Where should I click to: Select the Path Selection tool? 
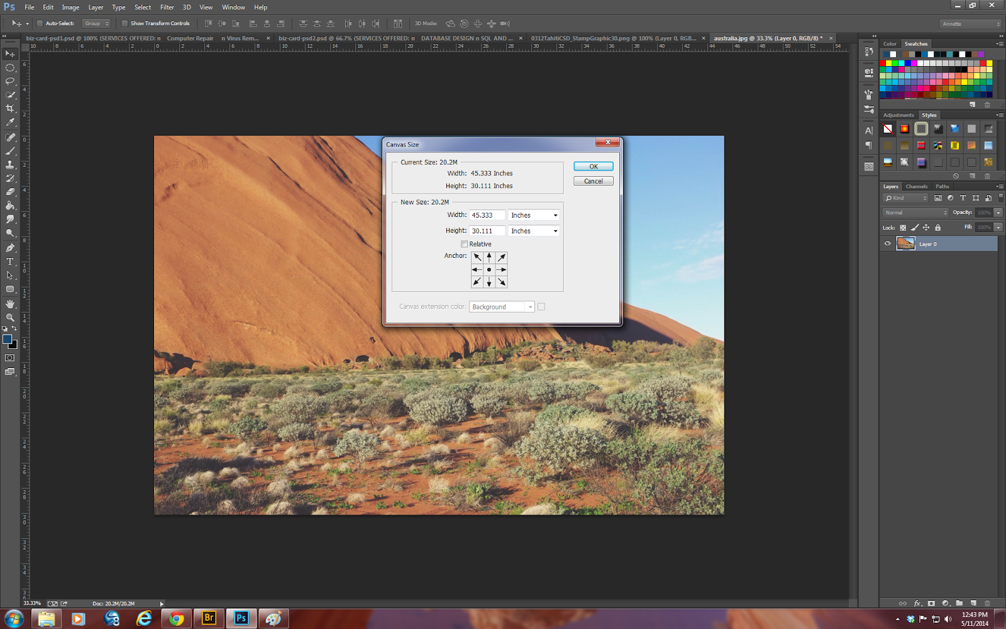click(x=10, y=276)
